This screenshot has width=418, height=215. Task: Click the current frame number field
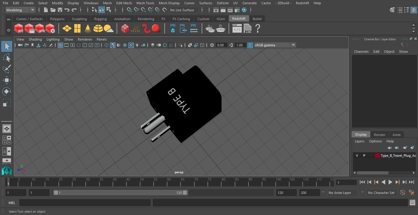tap(346, 182)
